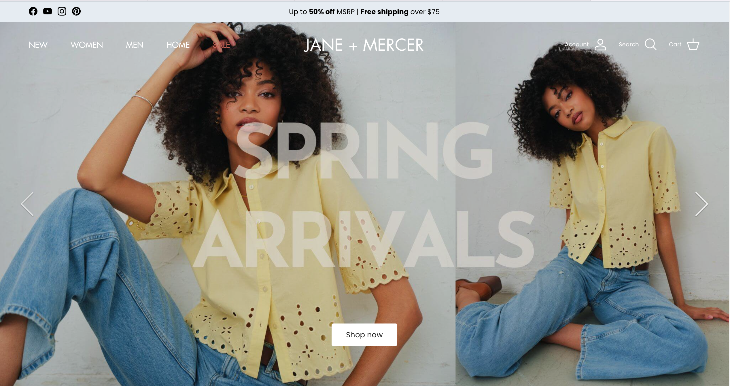
Task: Open the YouTube social link
Action: [48, 11]
